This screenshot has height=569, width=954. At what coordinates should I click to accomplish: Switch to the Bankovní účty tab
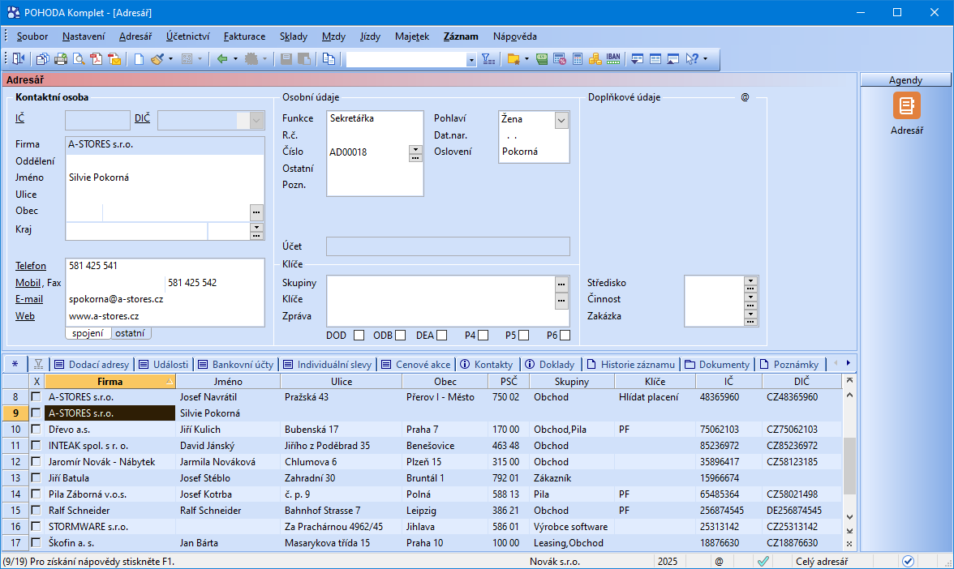(236, 364)
